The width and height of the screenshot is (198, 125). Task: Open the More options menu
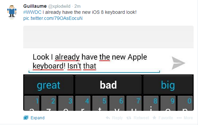[x=185, y=118]
